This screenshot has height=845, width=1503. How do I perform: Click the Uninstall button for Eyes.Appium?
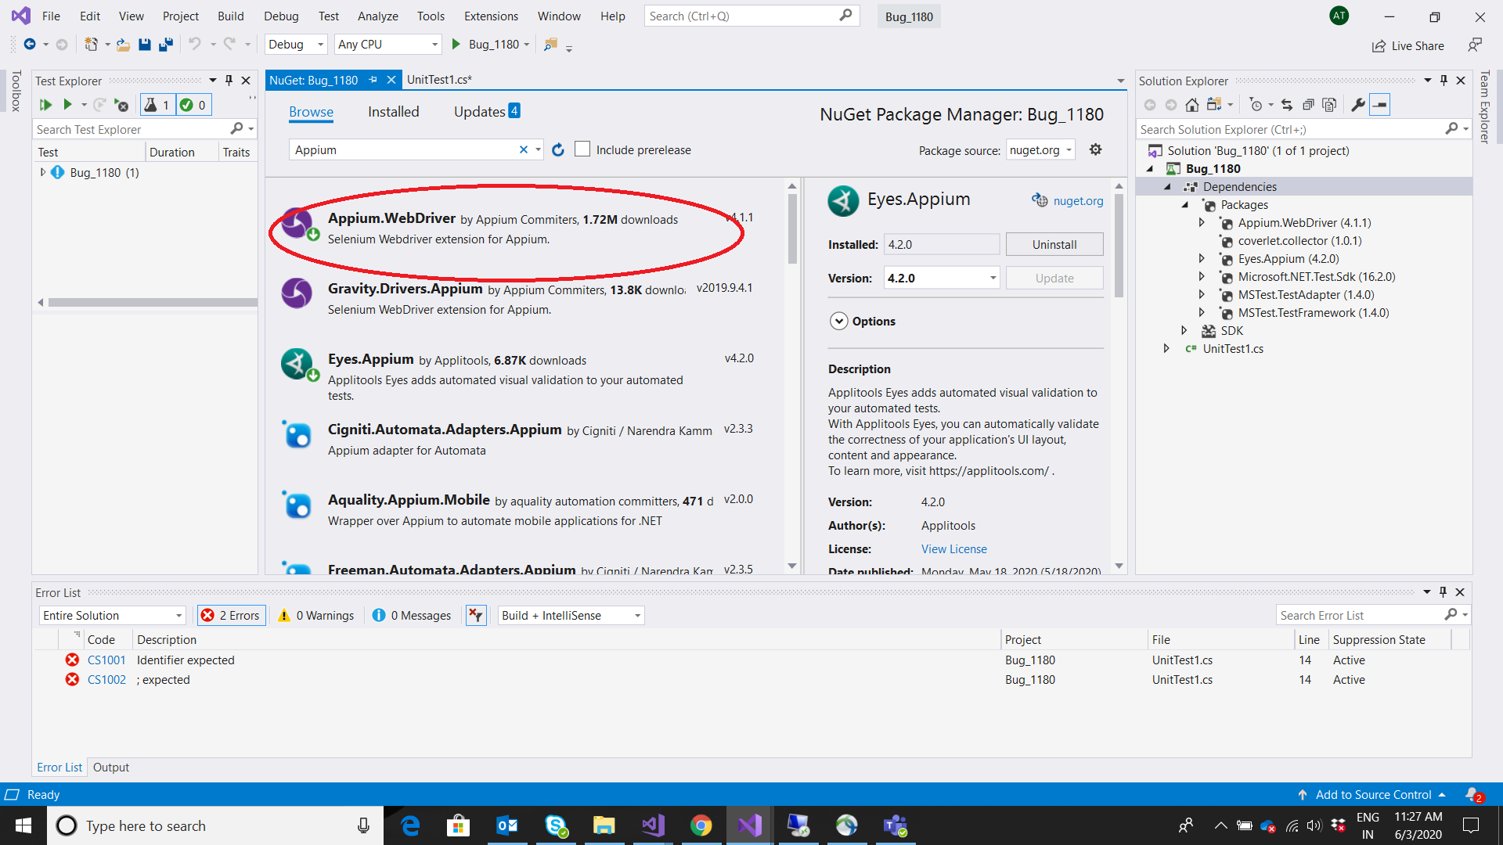tap(1054, 244)
